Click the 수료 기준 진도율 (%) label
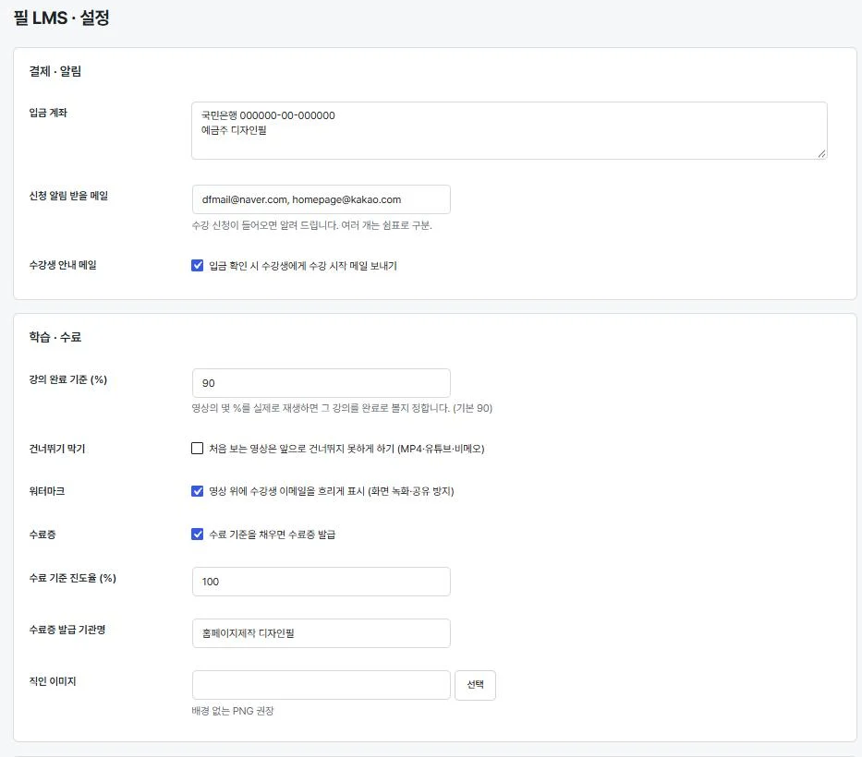Image resolution: width=862 pixels, height=757 pixels. (x=73, y=578)
